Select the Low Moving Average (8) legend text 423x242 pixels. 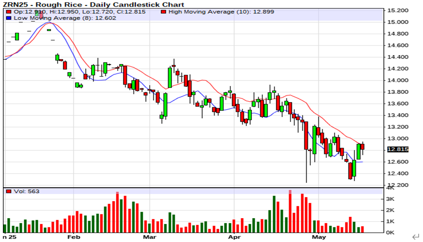click(65, 18)
